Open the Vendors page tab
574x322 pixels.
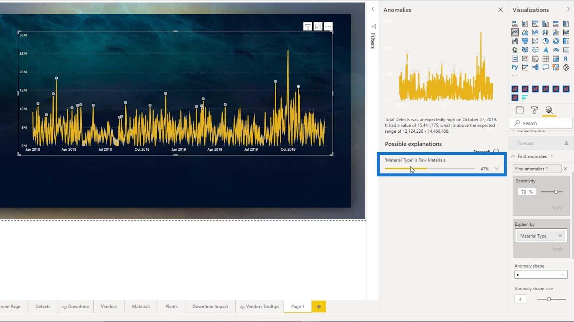109,306
